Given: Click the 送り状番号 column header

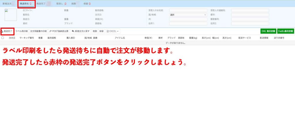Looking at the screenshot, I should (279, 38).
